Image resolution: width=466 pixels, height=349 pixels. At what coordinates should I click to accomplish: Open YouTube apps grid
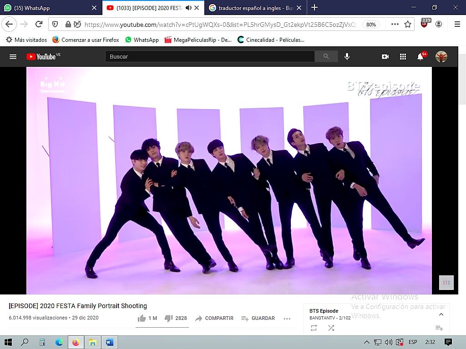pyautogui.click(x=403, y=57)
